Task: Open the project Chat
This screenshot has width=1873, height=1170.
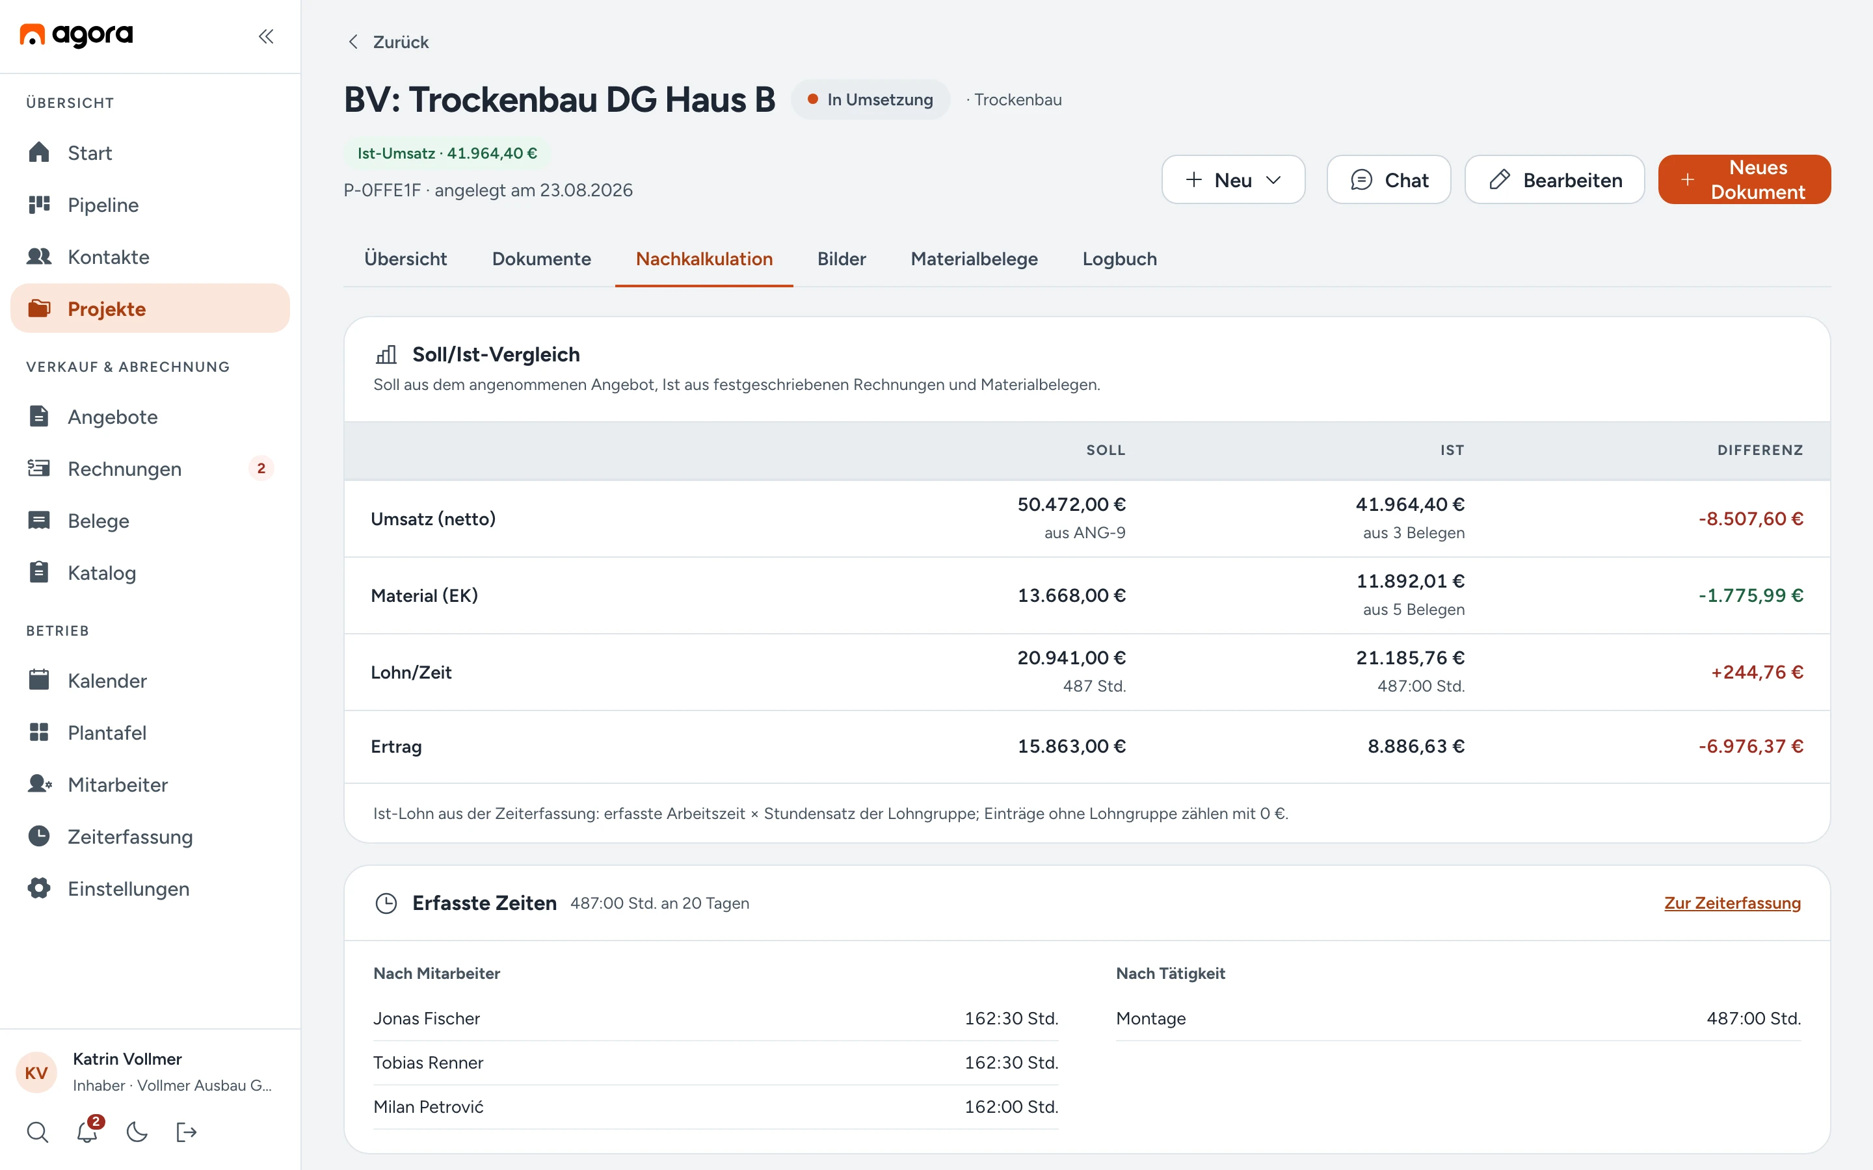Action: [x=1388, y=179]
